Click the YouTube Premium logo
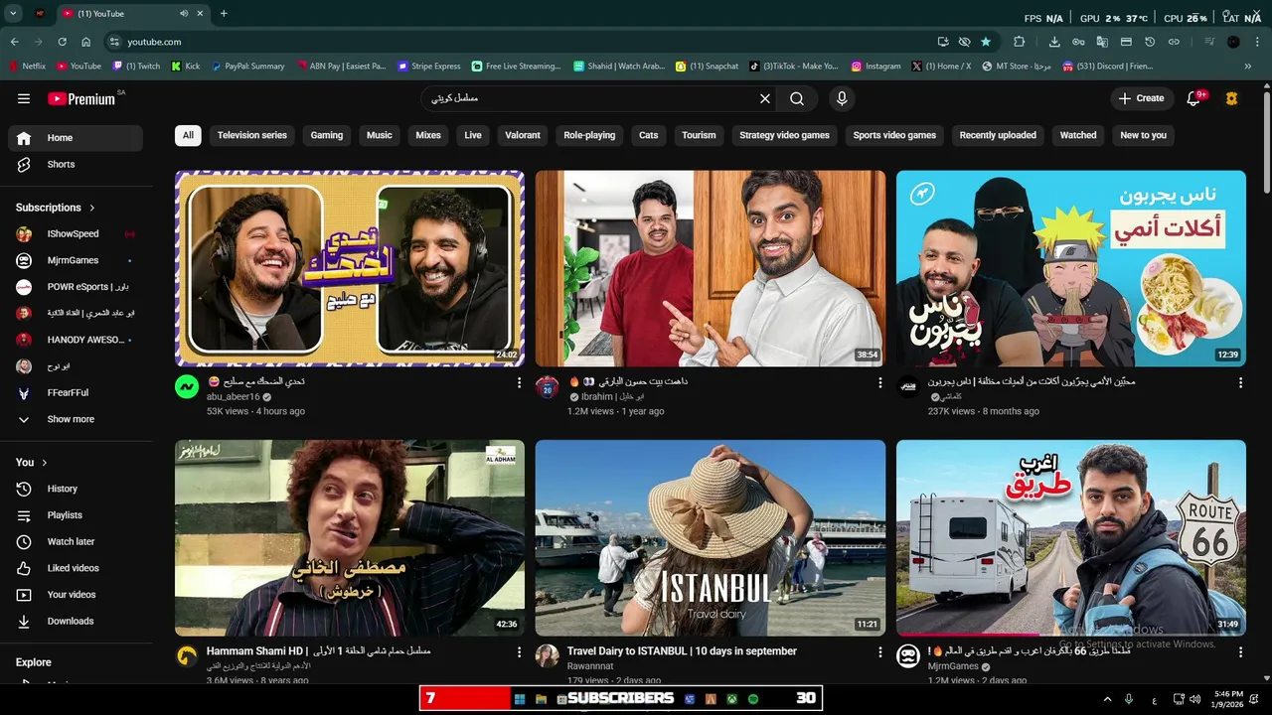1272x715 pixels. click(x=81, y=98)
